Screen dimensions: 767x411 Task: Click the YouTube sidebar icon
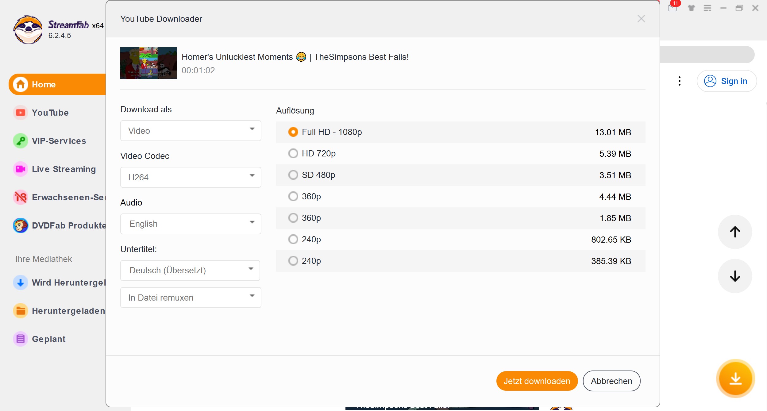(21, 113)
